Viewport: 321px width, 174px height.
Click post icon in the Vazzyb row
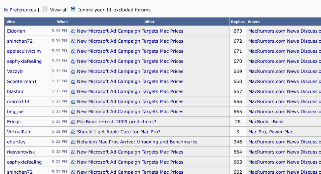pyautogui.click(x=73, y=71)
